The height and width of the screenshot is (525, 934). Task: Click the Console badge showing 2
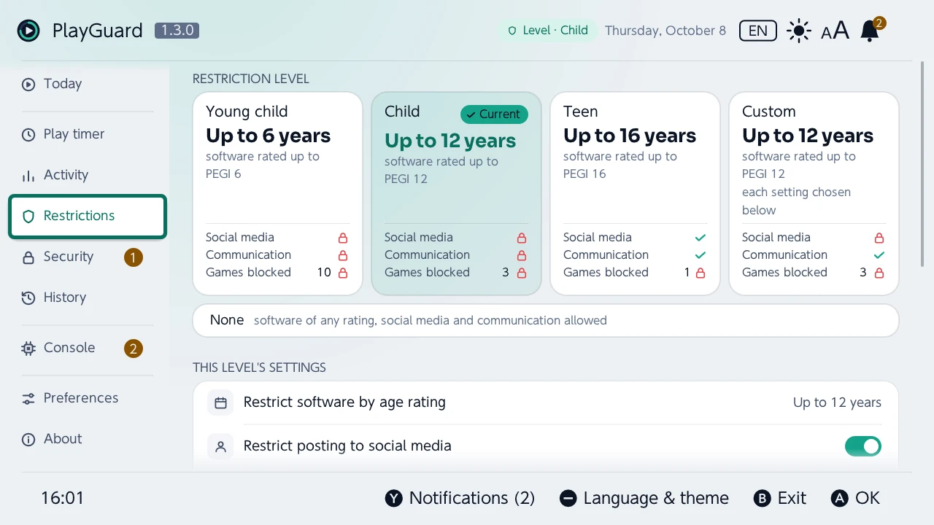coord(133,349)
